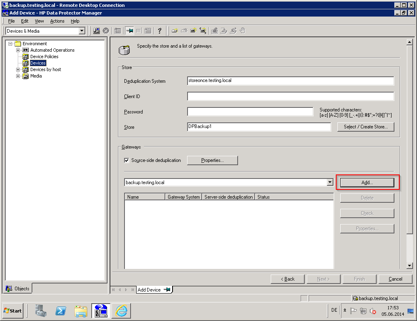Open the View menu
This screenshot has width=417, height=321.
tap(39, 21)
